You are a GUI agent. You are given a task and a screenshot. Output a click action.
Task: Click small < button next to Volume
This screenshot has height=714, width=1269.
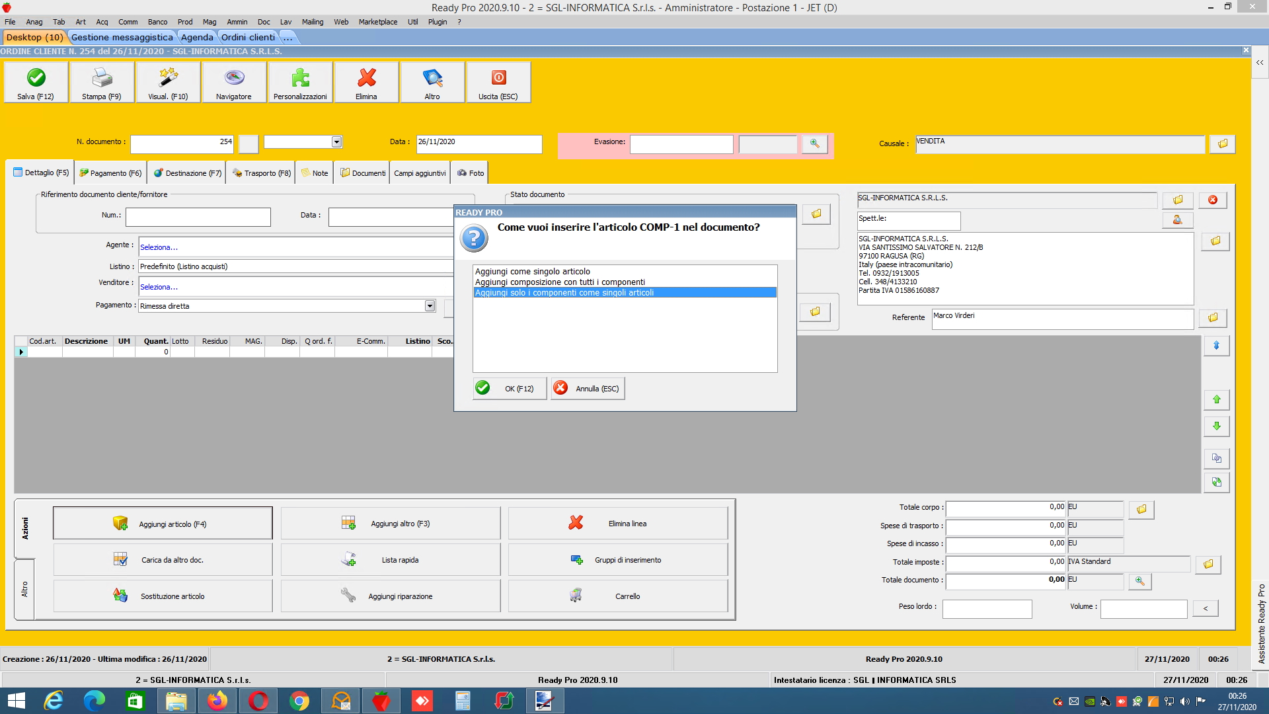1206,608
